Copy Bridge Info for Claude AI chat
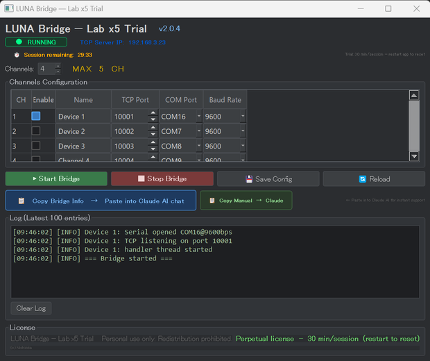This screenshot has height=361, width=430. click(x=101, y=201)
